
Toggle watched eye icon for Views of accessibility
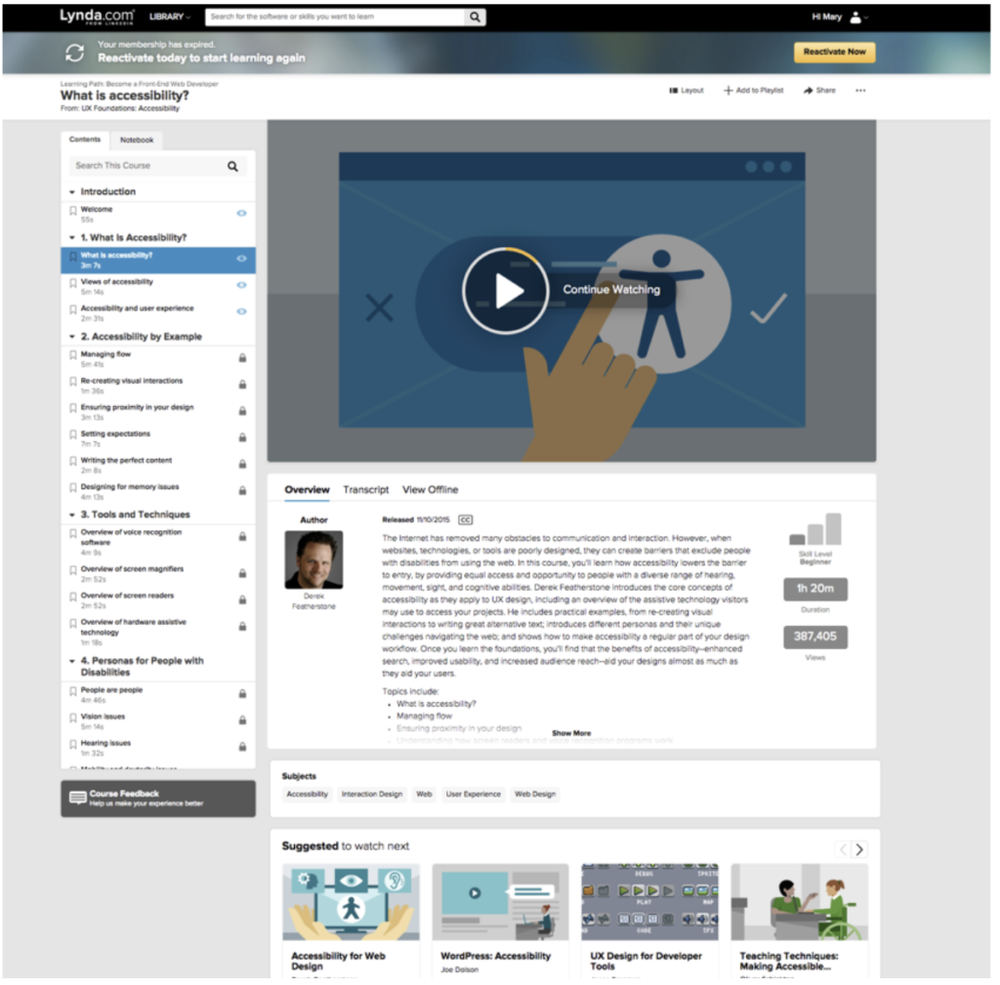242,285
